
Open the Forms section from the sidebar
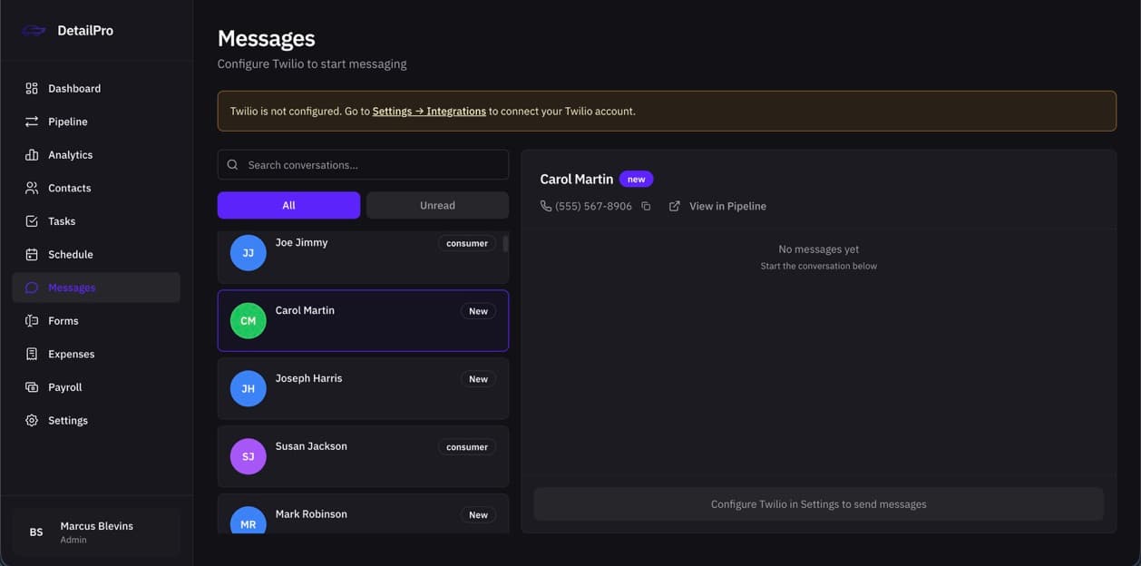(63, 320)
